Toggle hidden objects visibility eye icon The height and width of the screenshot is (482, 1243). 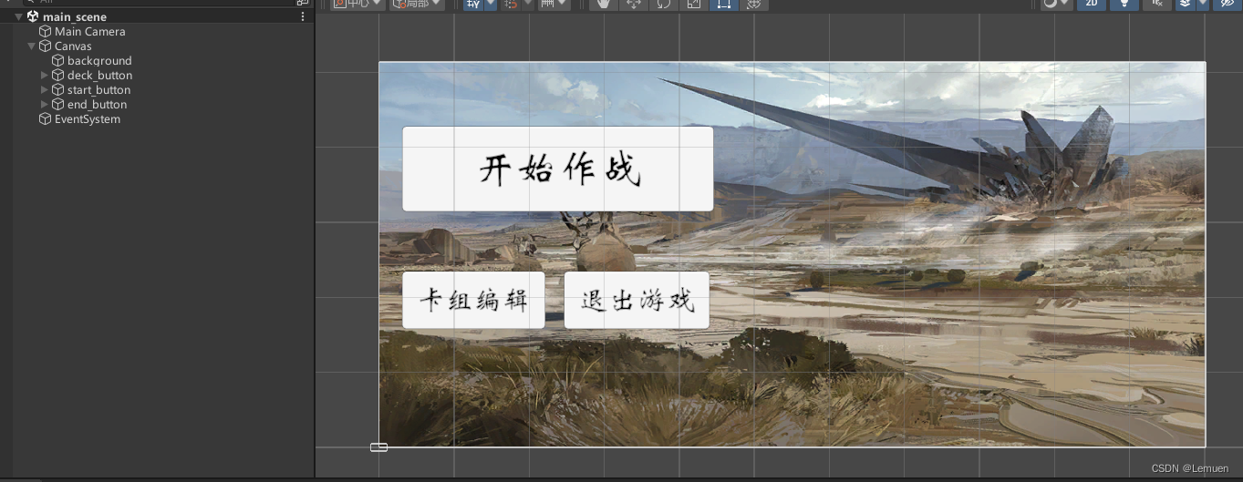(x=1226, y=4)
